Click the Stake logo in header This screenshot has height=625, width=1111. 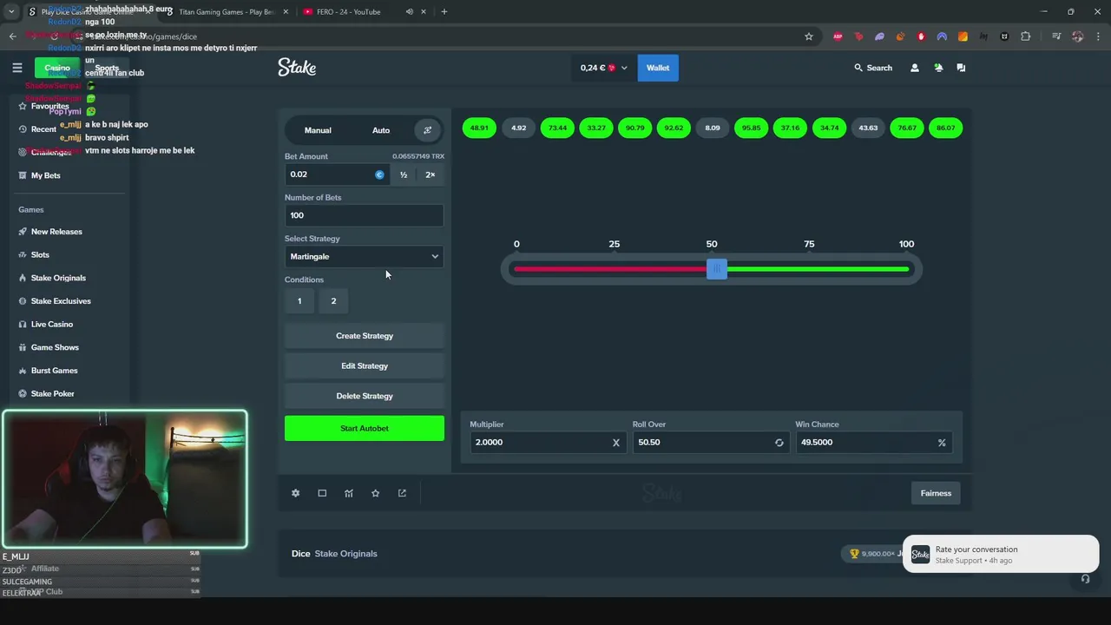click(x=297, y=68)
